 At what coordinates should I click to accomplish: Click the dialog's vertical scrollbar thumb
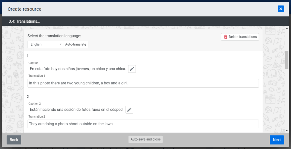tap(287, 60)
